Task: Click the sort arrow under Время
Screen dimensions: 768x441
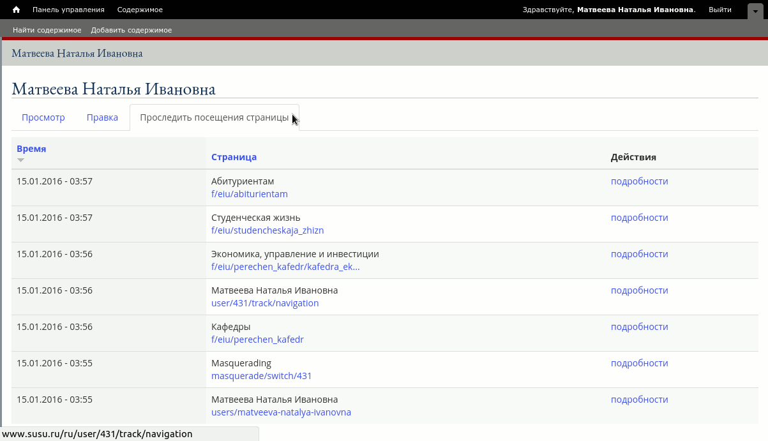Action: [x=21, y=160]
